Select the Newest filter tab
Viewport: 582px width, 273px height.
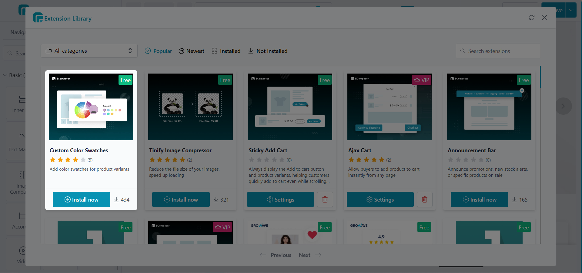[191, 51]
